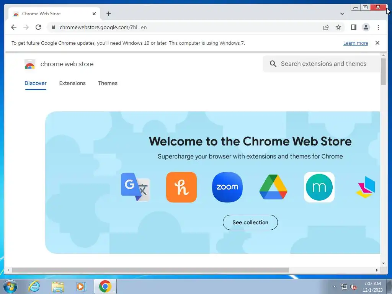Screen dimensions: 392x294
Task: Click the teal 'm' extension icon
Action: 319,187
